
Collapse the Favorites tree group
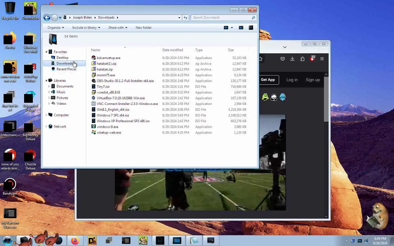pyautogui.click(x=46, y=52)
